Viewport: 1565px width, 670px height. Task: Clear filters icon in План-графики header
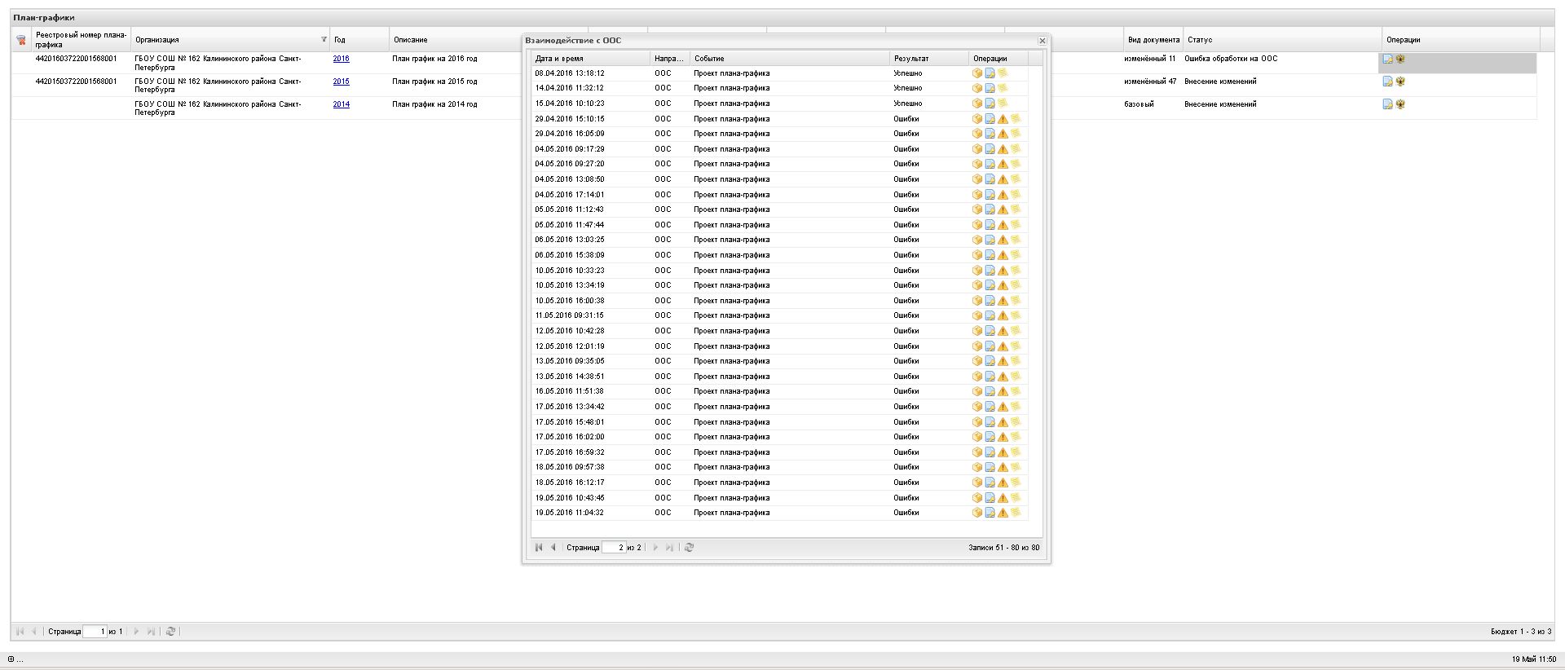[x=21, y=40]
